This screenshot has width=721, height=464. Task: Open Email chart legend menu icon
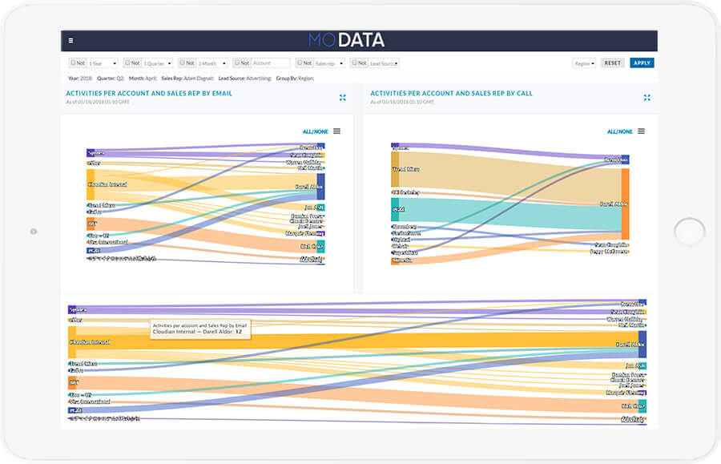point(337,131)
